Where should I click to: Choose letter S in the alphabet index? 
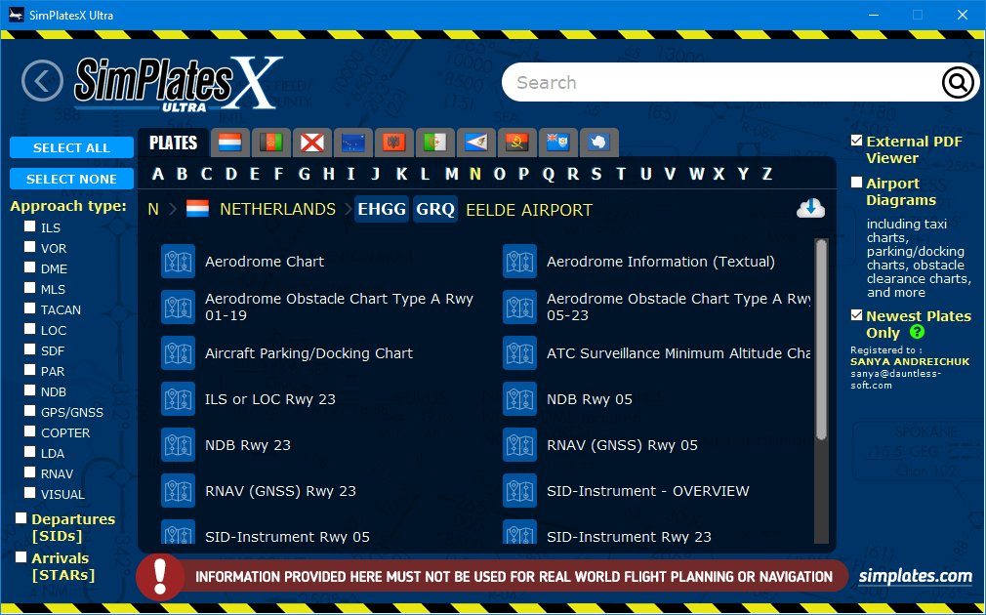596,174
